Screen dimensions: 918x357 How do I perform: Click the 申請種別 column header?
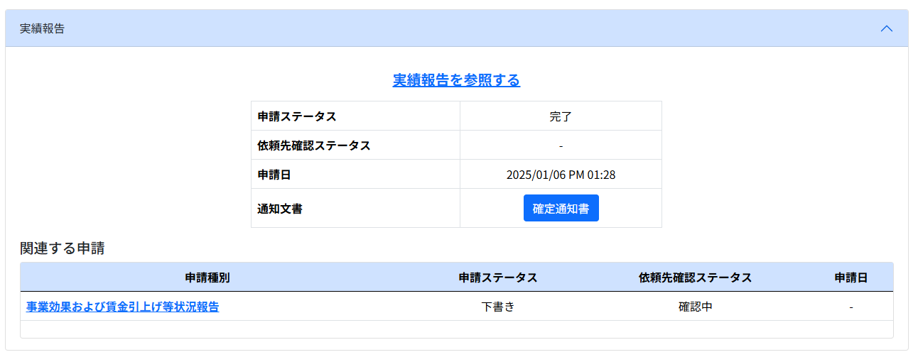click(x=207, y=278)
